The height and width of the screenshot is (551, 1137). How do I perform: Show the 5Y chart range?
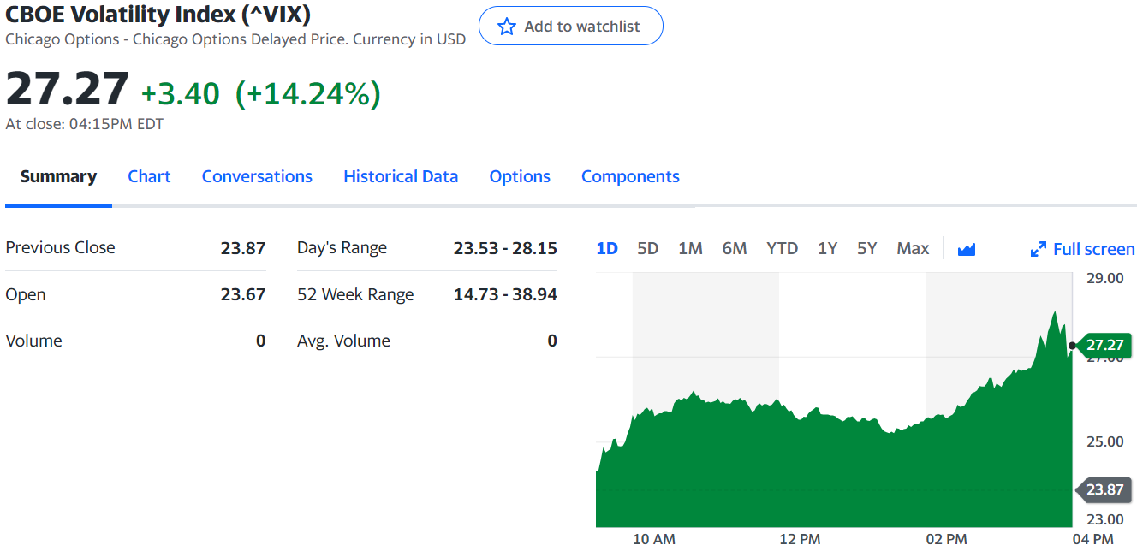(x=867, y=248)
